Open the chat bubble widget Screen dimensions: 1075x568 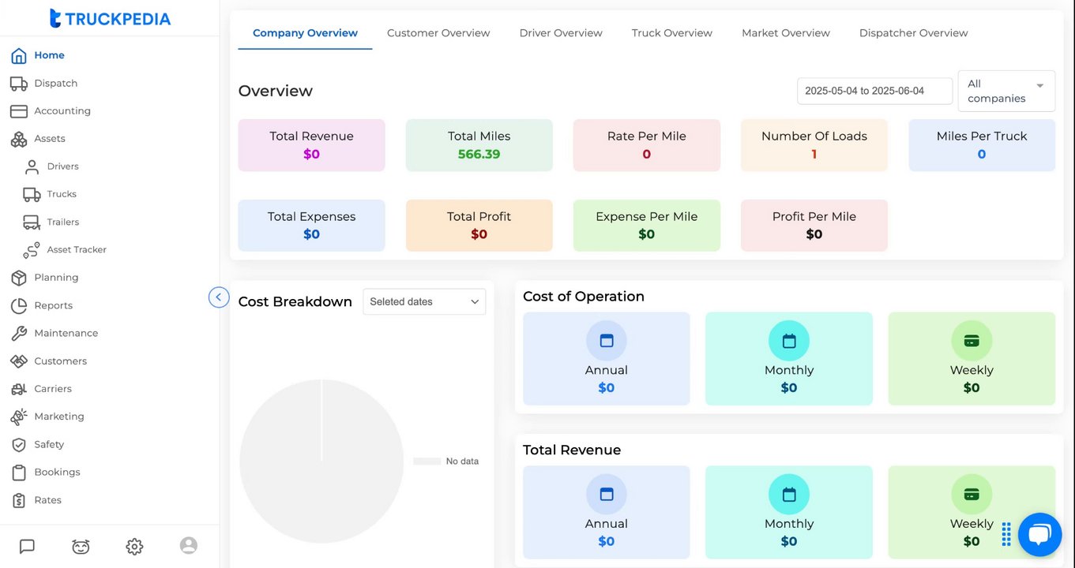tap(1039, 535)
